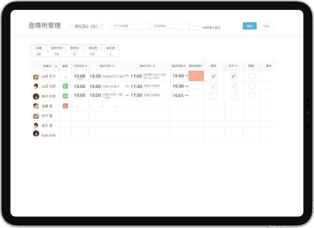Click 山田 花子's avatar photo
Image resolution: width=314 pixels, height=228 pixels.
(x=36, y=76)
